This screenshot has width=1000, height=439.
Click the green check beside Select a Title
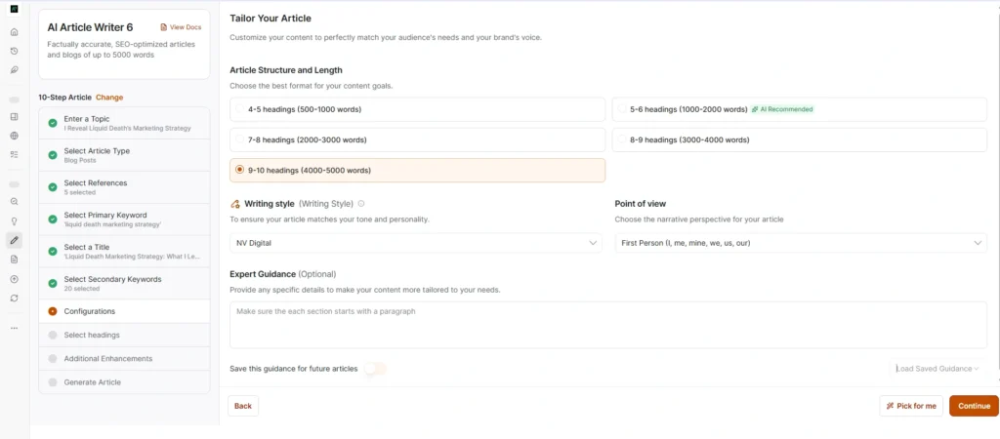[53, 251]
